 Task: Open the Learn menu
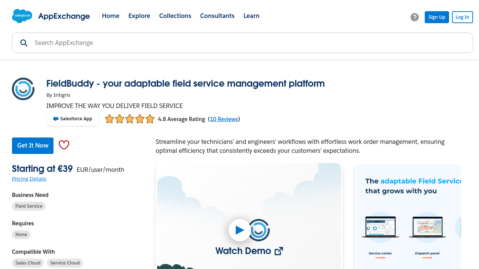tap(251, 16)
